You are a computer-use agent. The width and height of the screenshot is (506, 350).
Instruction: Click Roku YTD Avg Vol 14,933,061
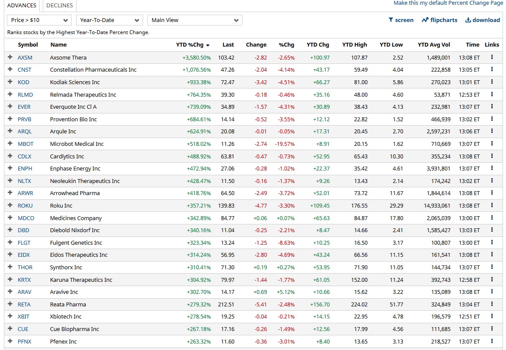pyautogui.click(x=437, y=205)
